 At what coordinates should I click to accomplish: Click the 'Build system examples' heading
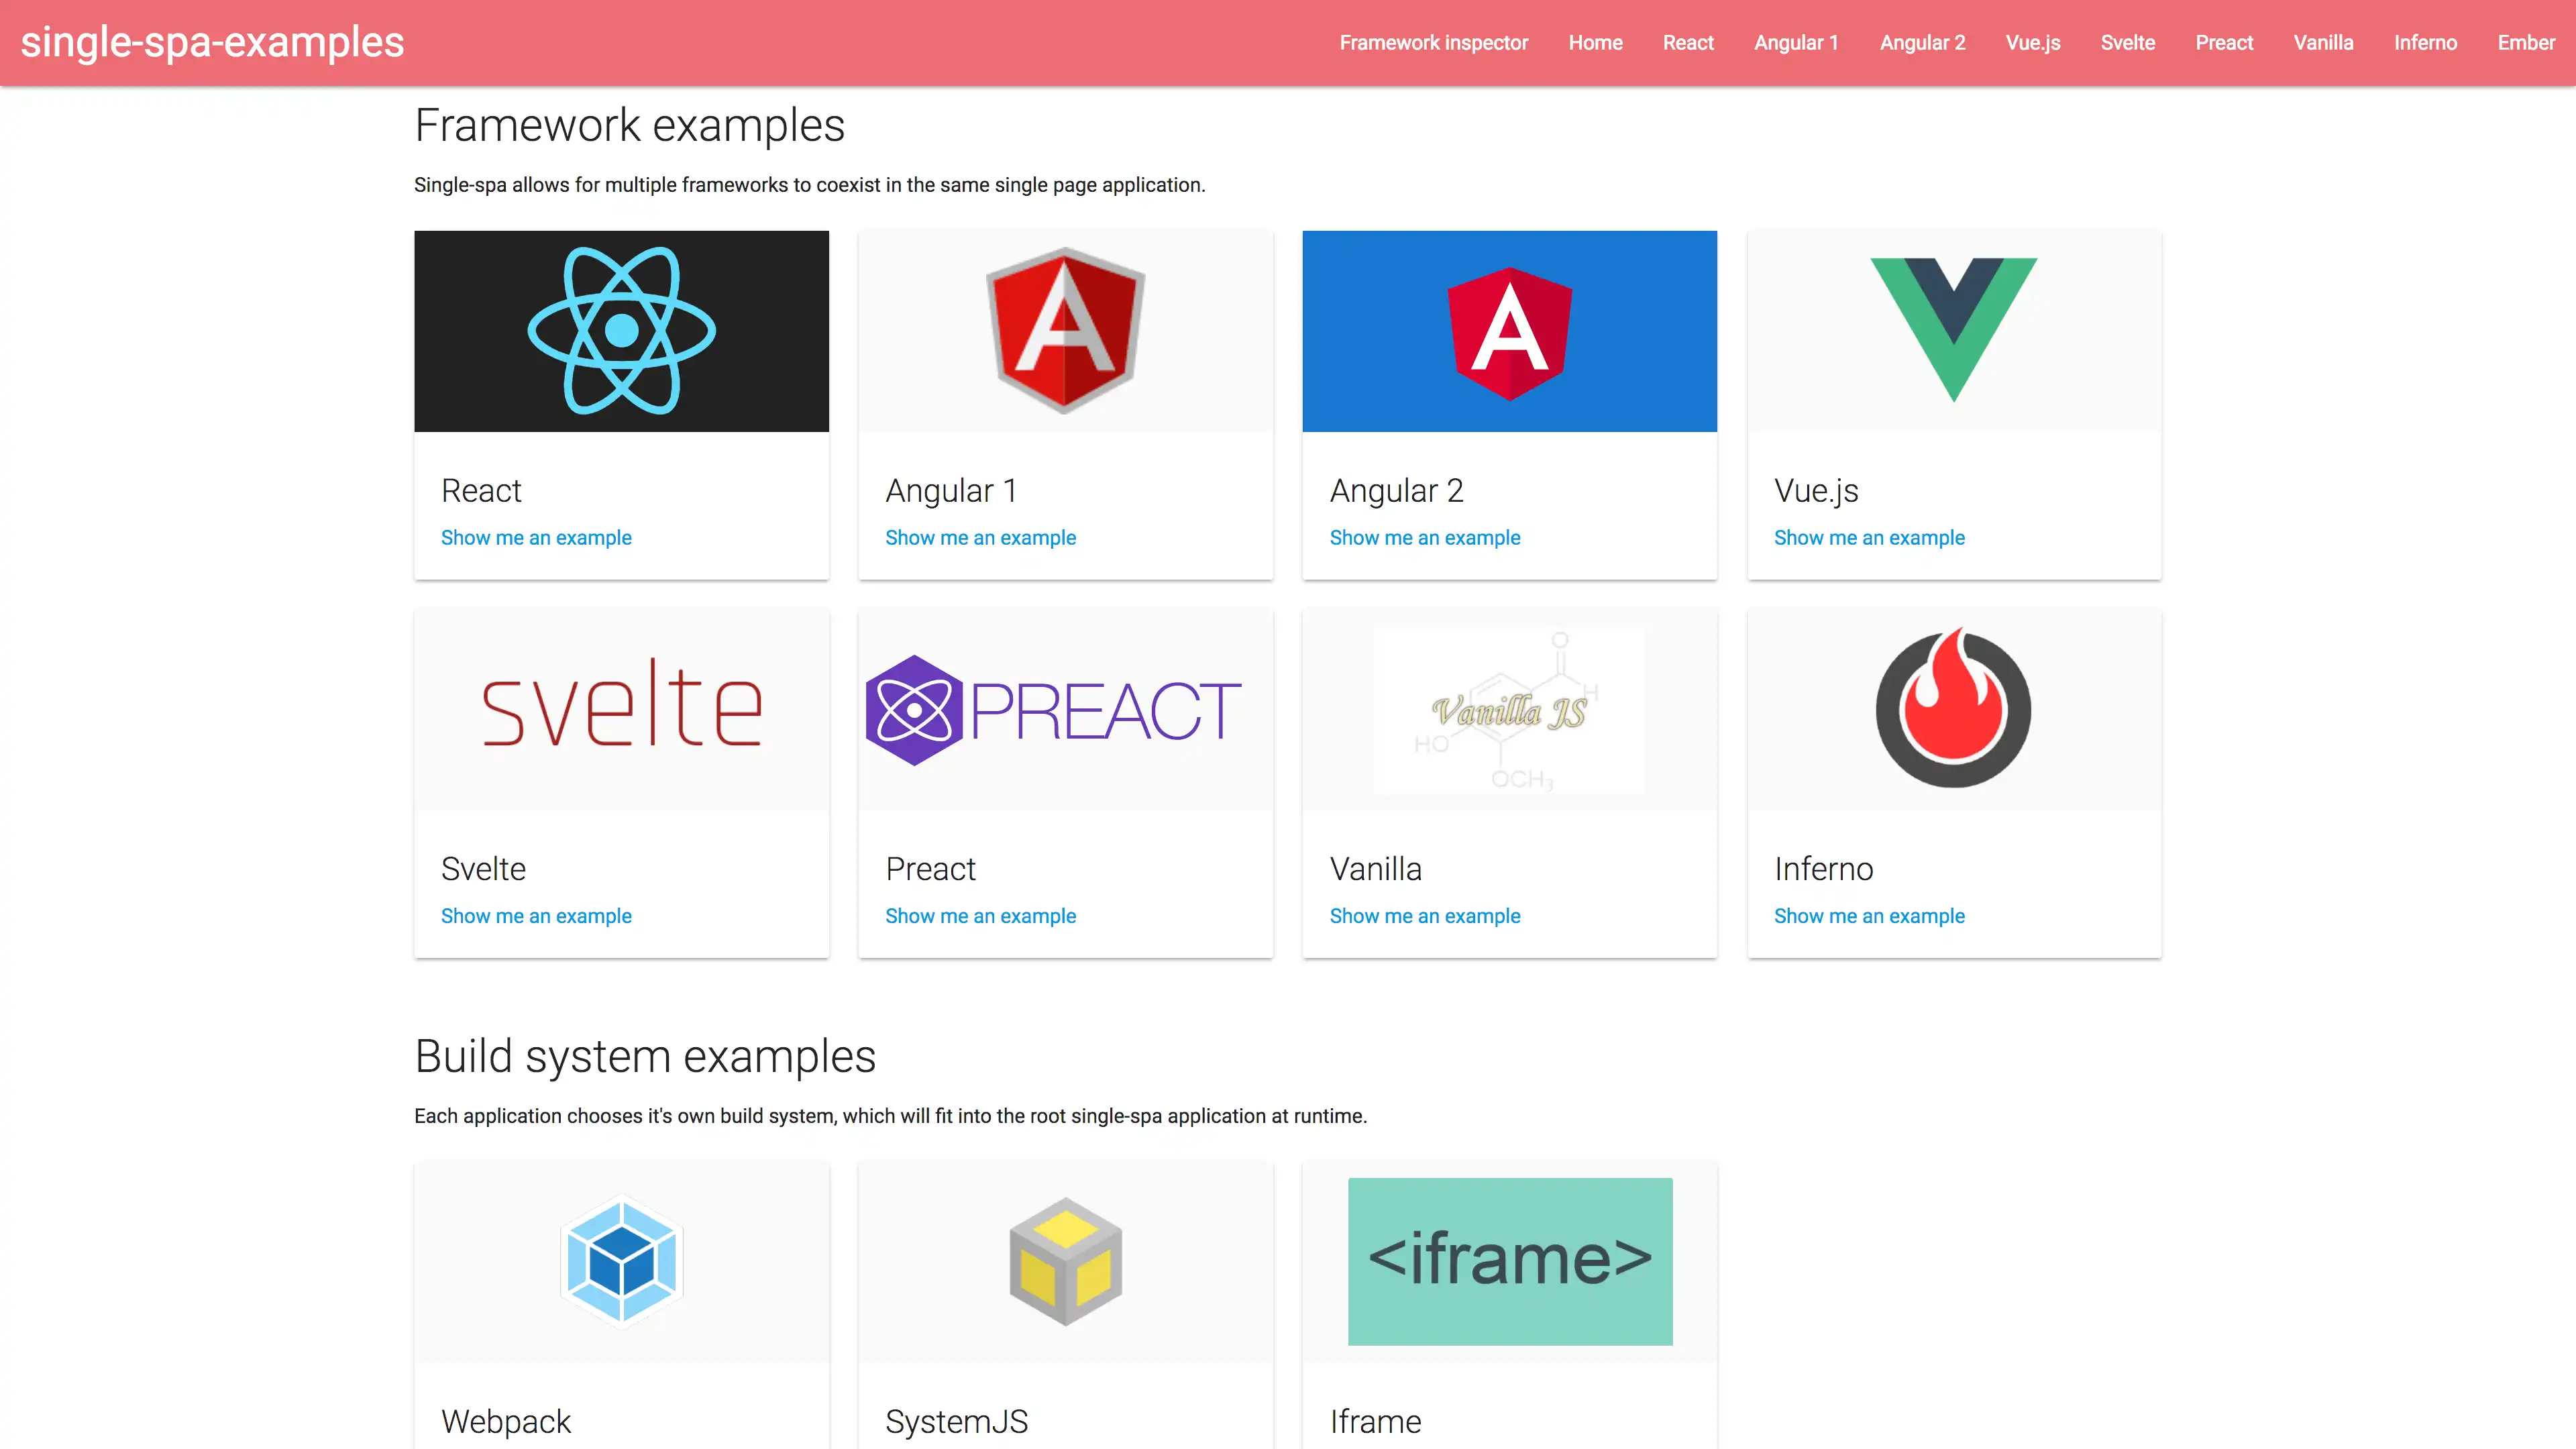645,1057
